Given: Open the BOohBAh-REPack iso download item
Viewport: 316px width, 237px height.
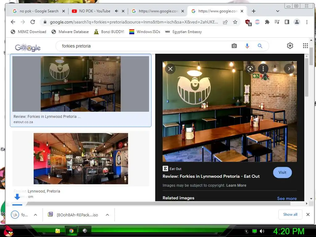Looking at the screenshot, I should coord(73,215).
